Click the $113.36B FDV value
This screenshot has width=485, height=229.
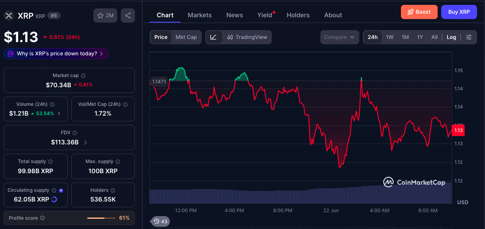[65, 142]
